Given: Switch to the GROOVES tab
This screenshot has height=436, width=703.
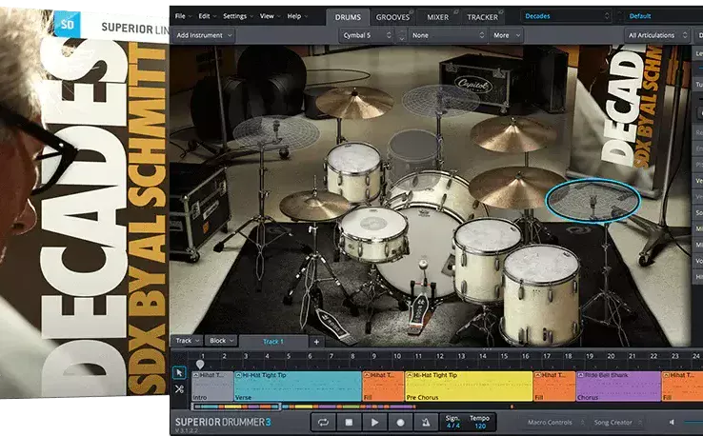Looking at the screenshot, I should click(392, 17).
